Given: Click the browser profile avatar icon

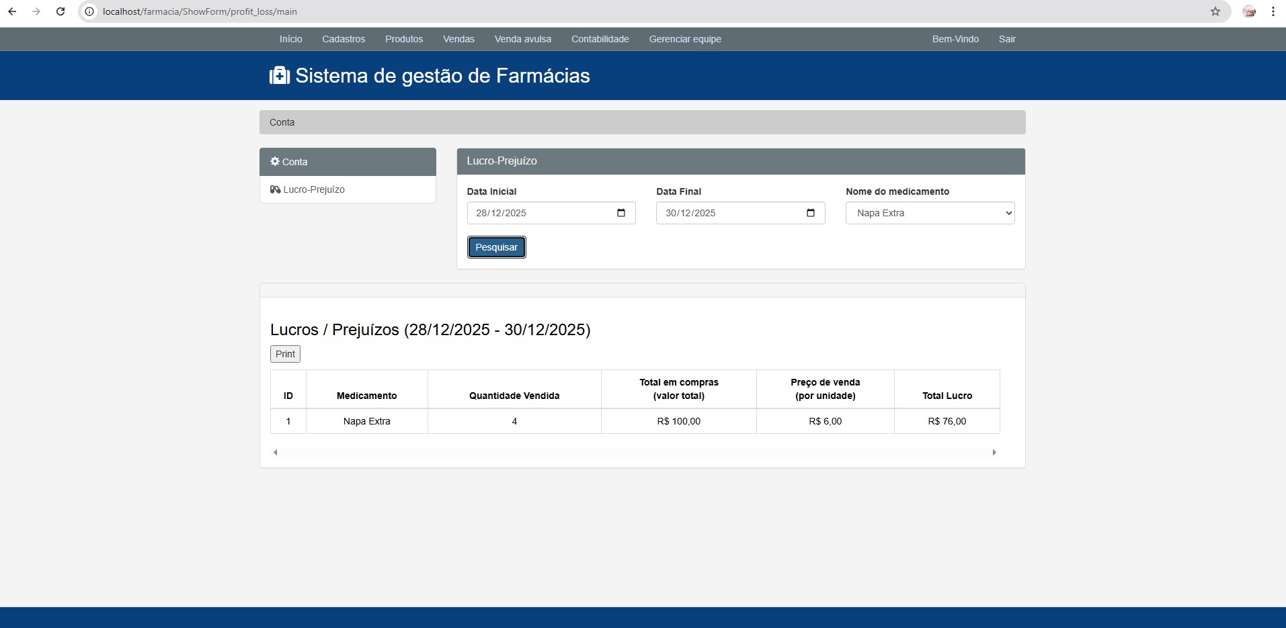Looking at the screenshot, I should pos(1250,11).
